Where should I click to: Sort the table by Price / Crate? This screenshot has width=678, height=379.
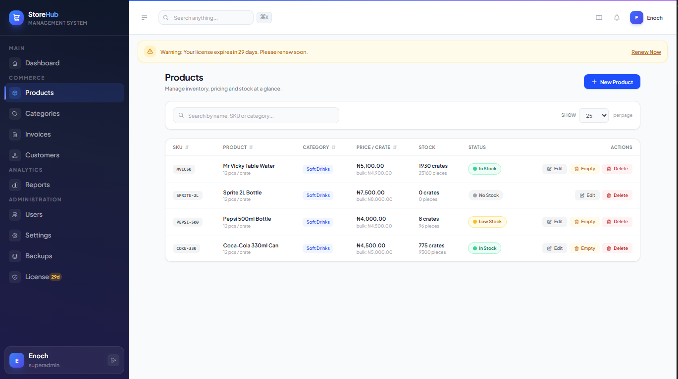[x=376, y=147]
